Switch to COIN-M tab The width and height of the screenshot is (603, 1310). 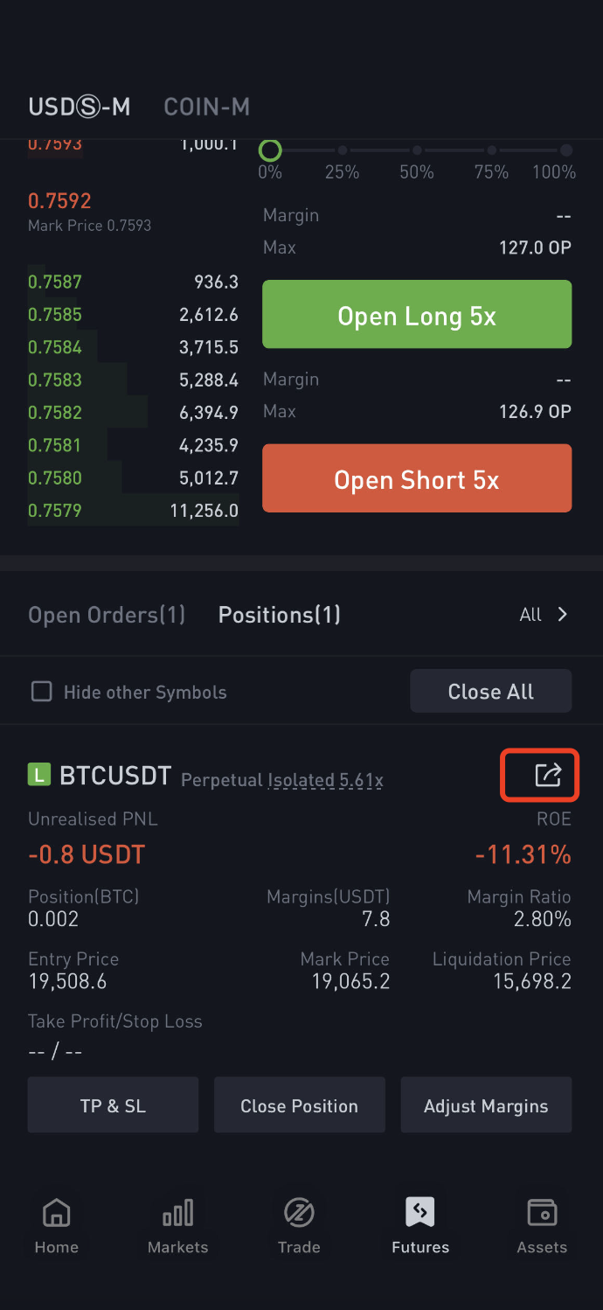207,107
